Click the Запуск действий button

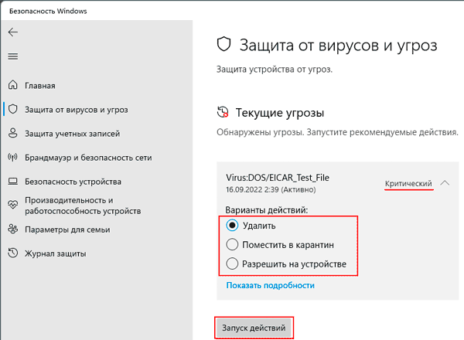[254, 328]
